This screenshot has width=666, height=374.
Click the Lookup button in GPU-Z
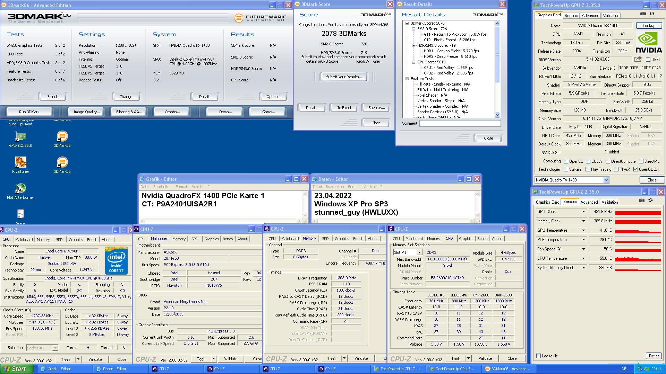point(649,26)
